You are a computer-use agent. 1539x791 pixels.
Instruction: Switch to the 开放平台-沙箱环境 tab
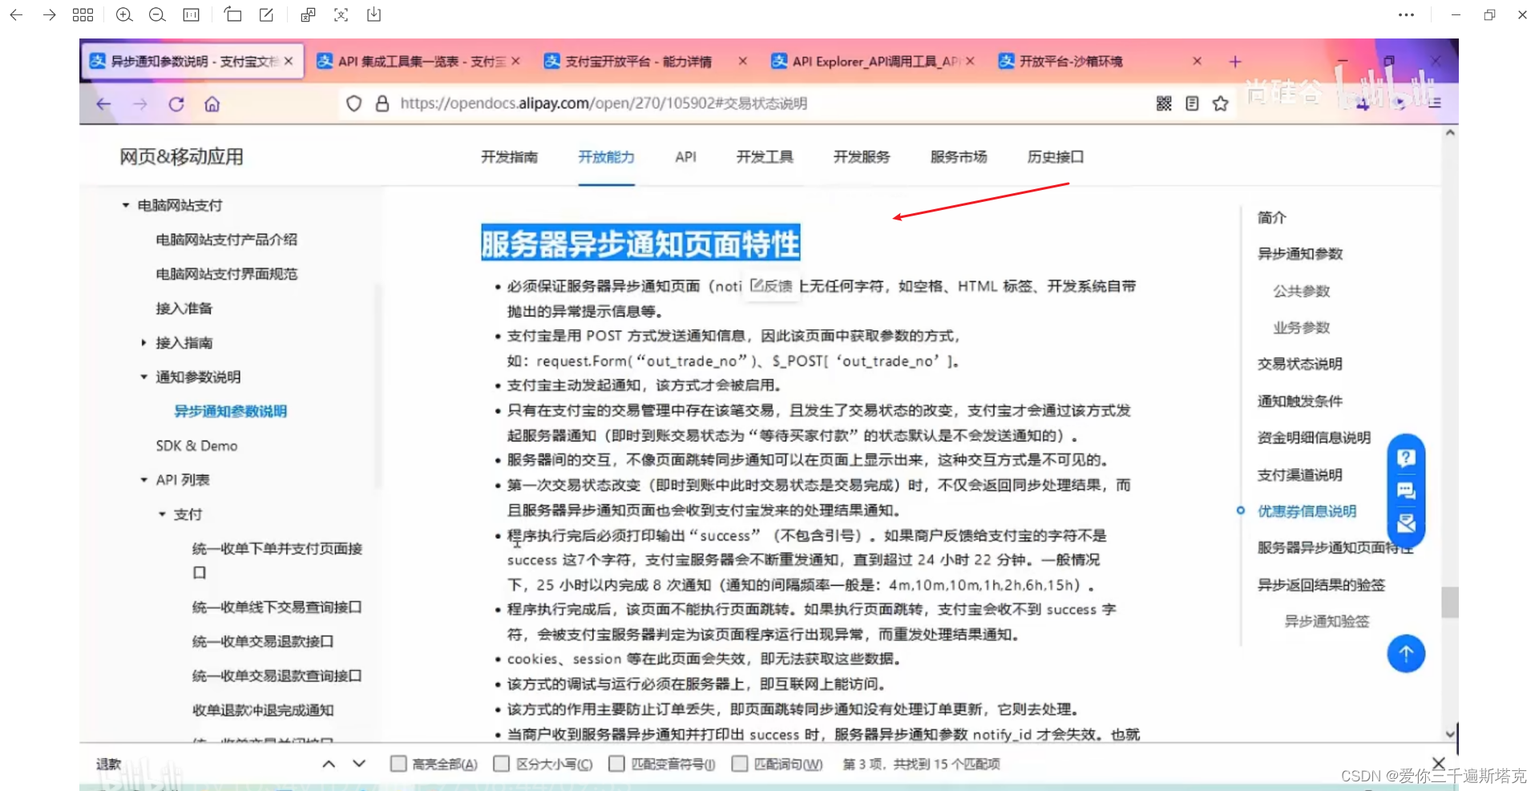tap(1100, 62)
